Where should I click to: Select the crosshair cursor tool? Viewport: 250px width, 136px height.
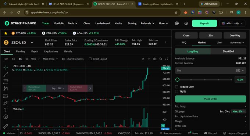coord(6,67)
